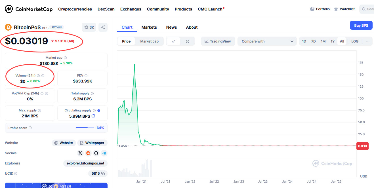Toggle LOG scale on chart

(355, 41)
